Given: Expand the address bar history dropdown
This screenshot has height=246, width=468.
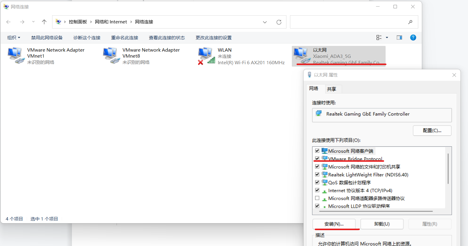Looking at the screenshot, I should 265,22.
